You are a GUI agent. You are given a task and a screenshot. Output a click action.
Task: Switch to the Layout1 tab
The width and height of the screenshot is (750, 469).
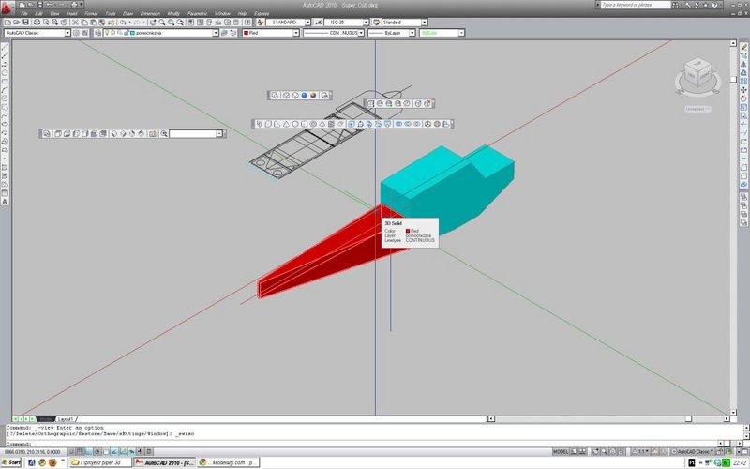[65, 419]
